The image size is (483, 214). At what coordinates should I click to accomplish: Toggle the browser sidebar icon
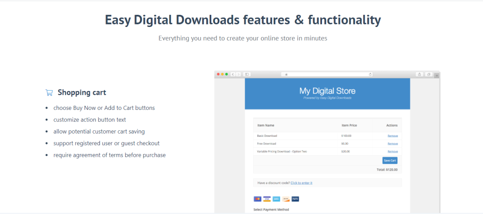247,74
